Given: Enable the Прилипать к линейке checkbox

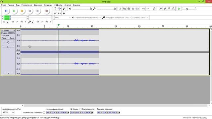Looking at the screenshot, I should tap(44, 112).
